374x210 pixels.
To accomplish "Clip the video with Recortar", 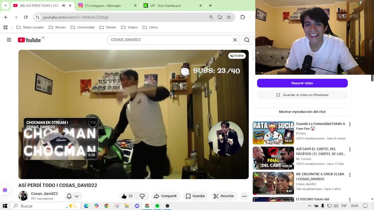I will point(224,196).
